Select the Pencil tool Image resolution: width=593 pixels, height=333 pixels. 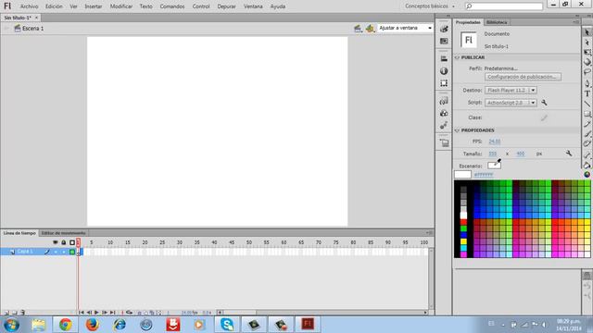[x=587, y=124]
